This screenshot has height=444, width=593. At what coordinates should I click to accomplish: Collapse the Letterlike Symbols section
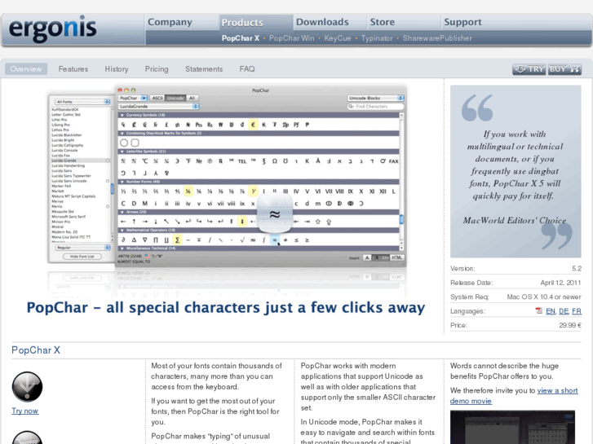pos(122,152)
